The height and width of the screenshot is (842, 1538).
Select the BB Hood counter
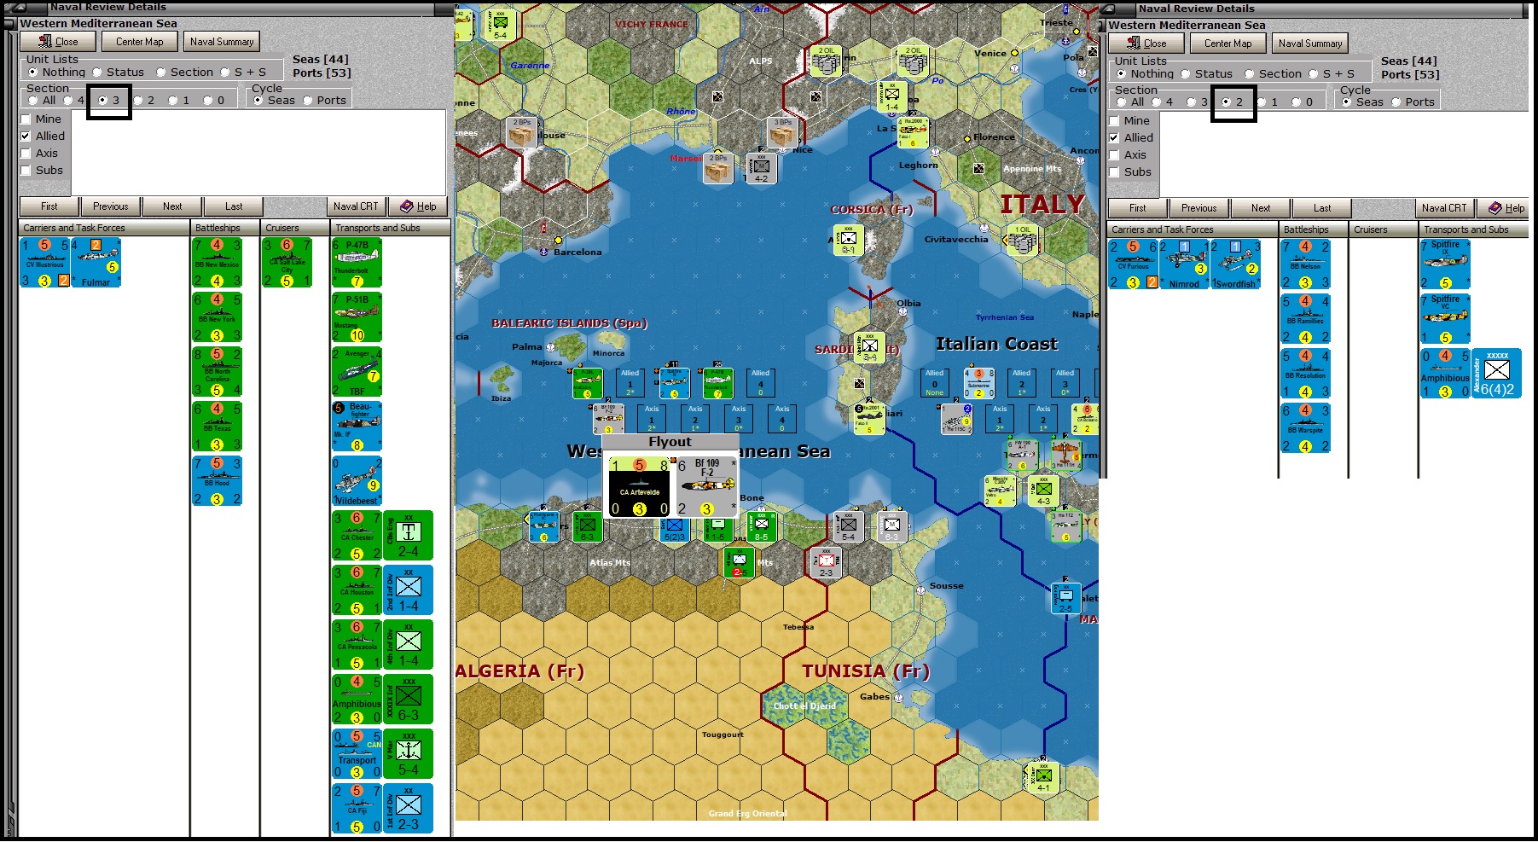click(x=218, y=481)
